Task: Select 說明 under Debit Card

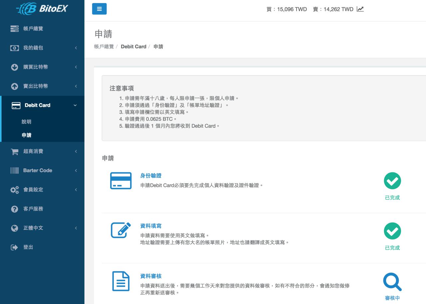Action: pos(27,122)
